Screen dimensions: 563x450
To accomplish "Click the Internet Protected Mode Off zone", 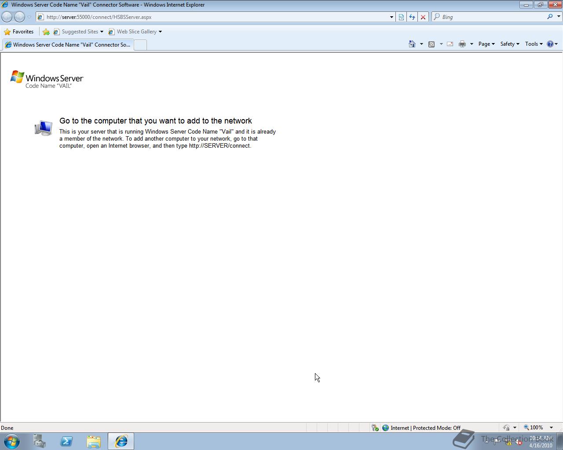I will pos(425,428).
